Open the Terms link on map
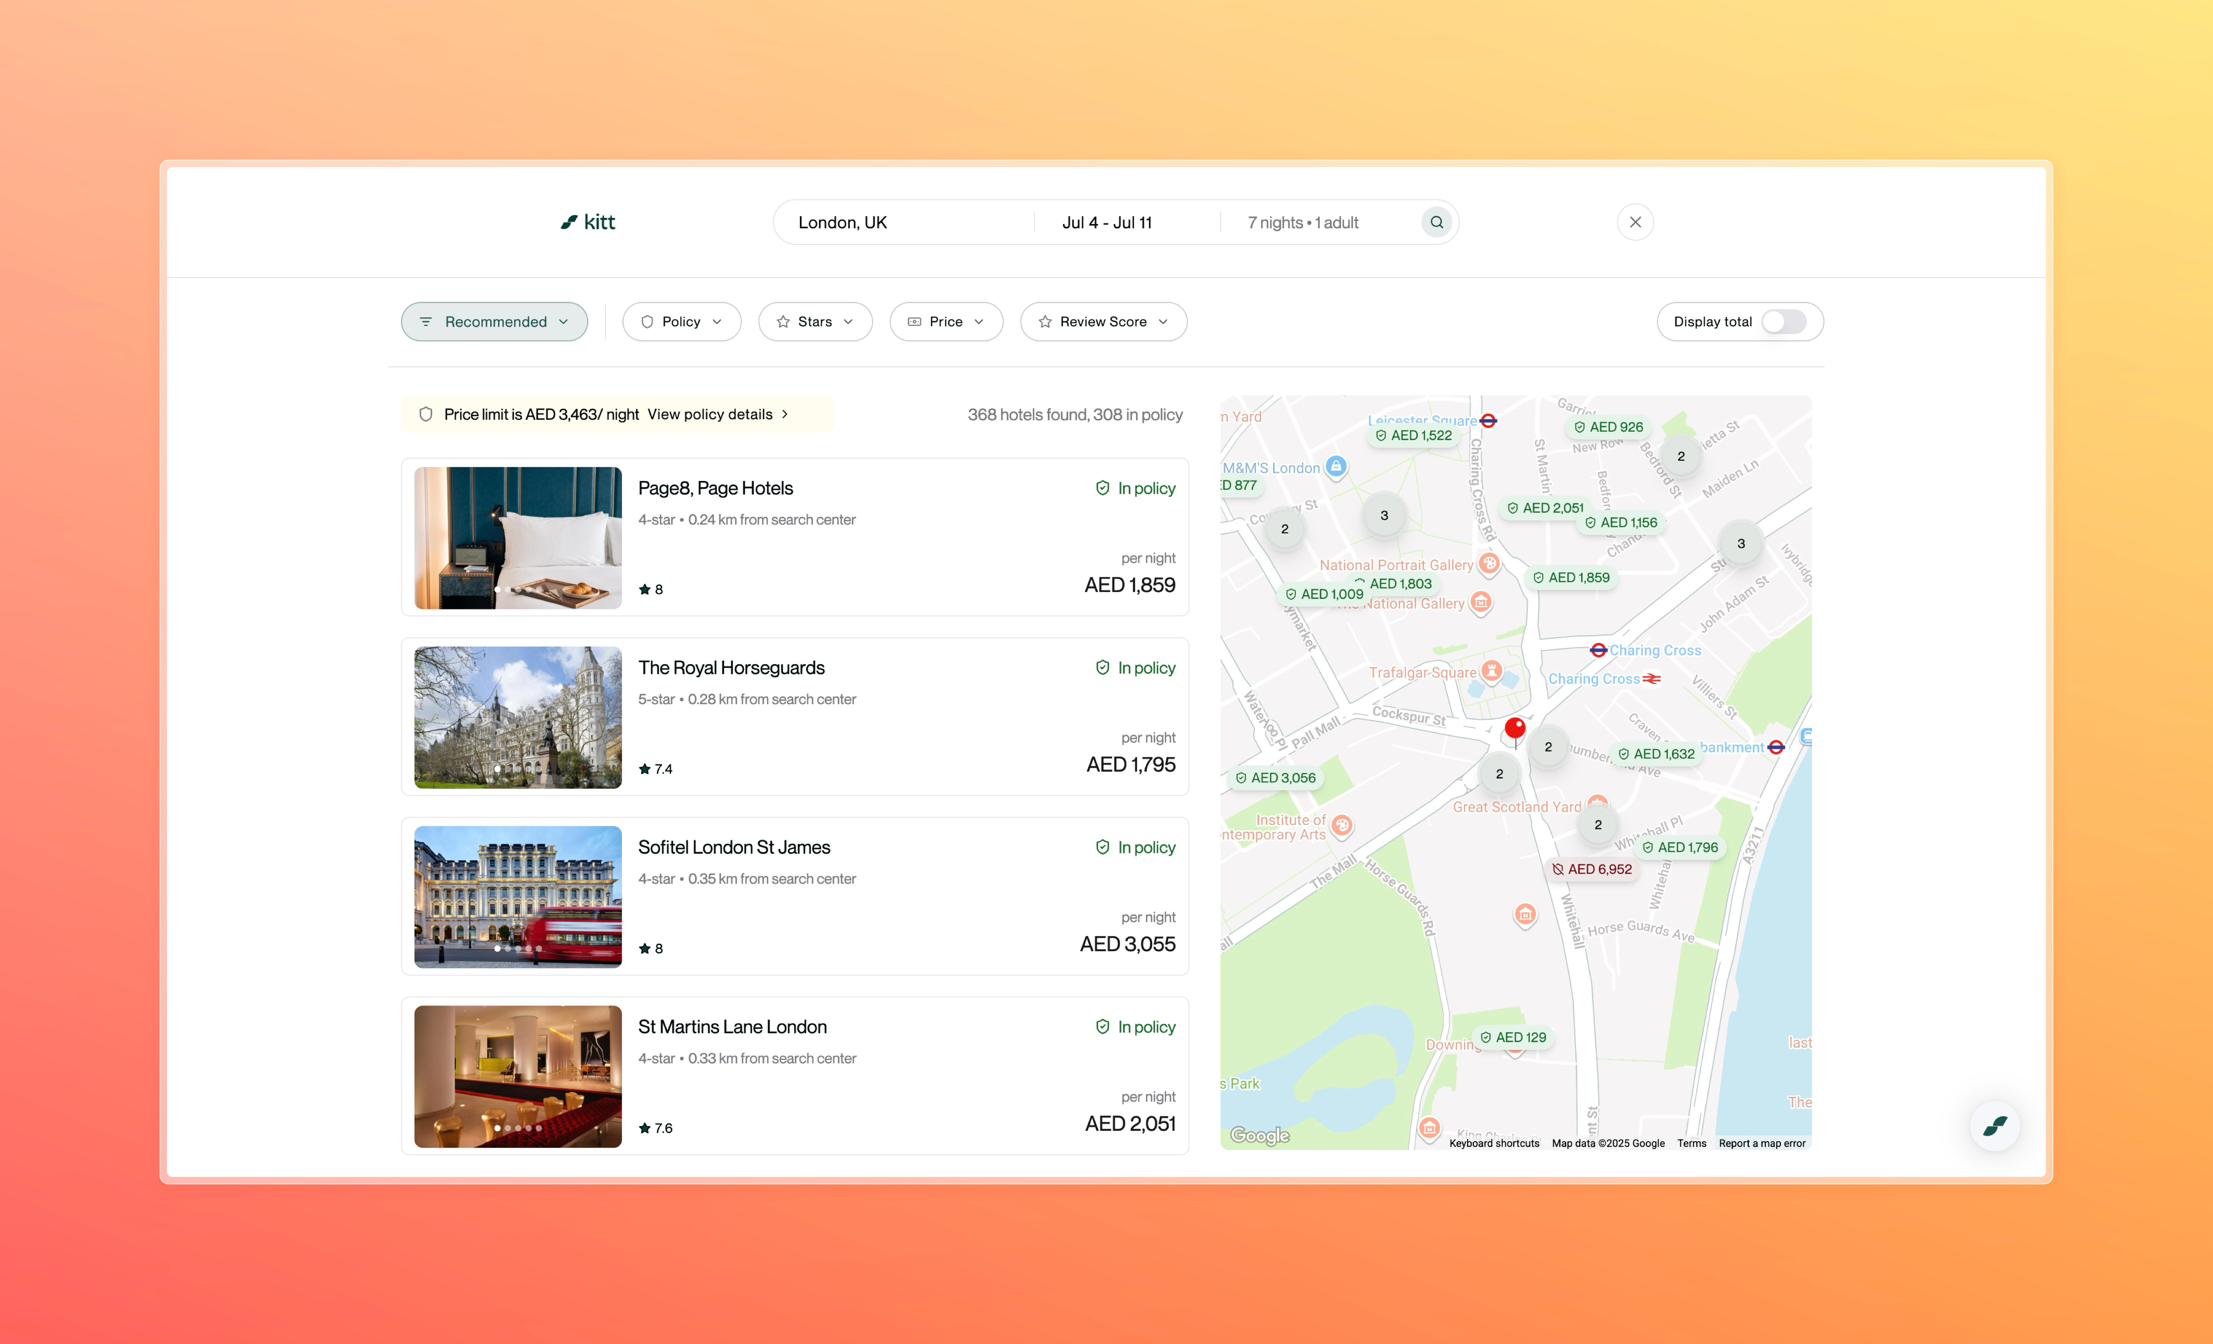2213x1344 pixels. pos(1691,1143)
